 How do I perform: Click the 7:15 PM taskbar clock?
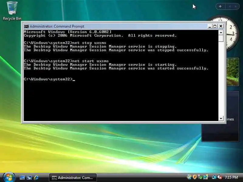click(231, 177)
